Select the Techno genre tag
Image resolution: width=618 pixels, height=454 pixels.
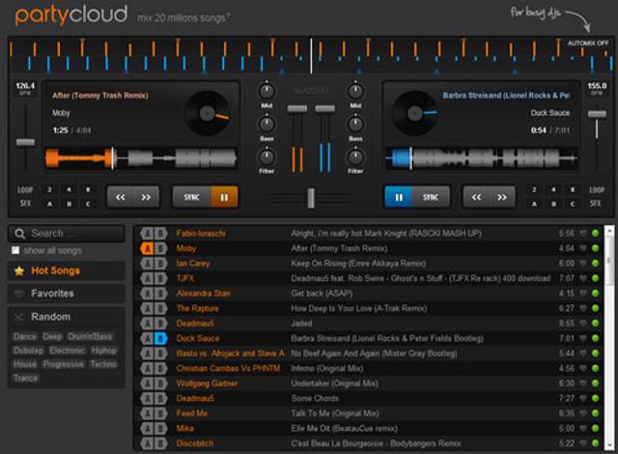click(x=103, y=364)
